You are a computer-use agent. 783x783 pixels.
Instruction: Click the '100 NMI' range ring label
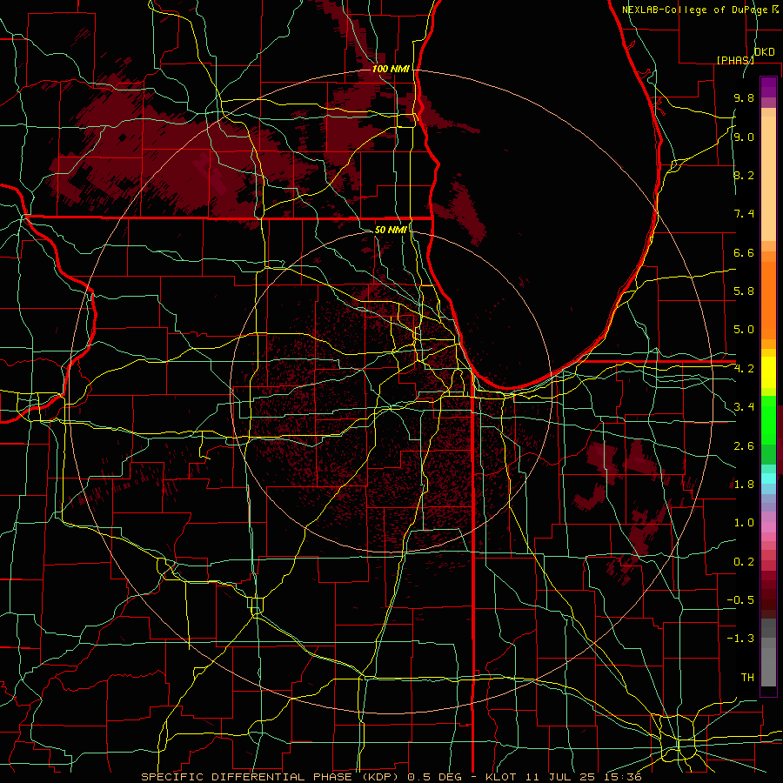[391, 69]
